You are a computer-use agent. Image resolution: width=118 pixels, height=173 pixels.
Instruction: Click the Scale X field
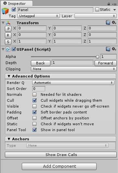tap(32, 41)
